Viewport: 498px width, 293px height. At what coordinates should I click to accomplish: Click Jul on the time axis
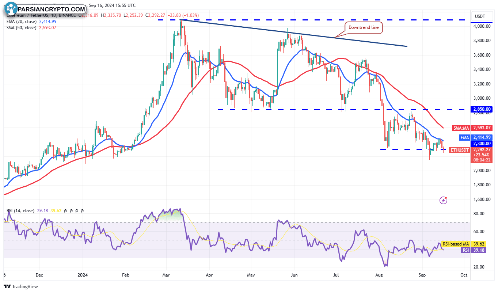click(336, 275)
